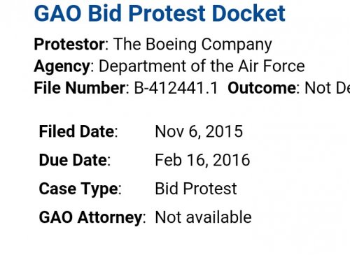Select the Filed Date label
350x255 pixels.
click(x=76, y=131)
